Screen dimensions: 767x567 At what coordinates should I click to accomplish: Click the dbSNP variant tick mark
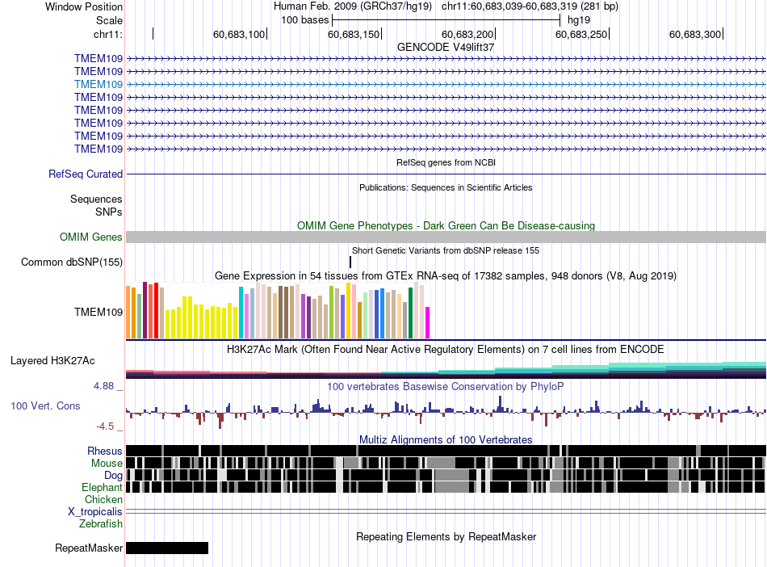(350, 262)
